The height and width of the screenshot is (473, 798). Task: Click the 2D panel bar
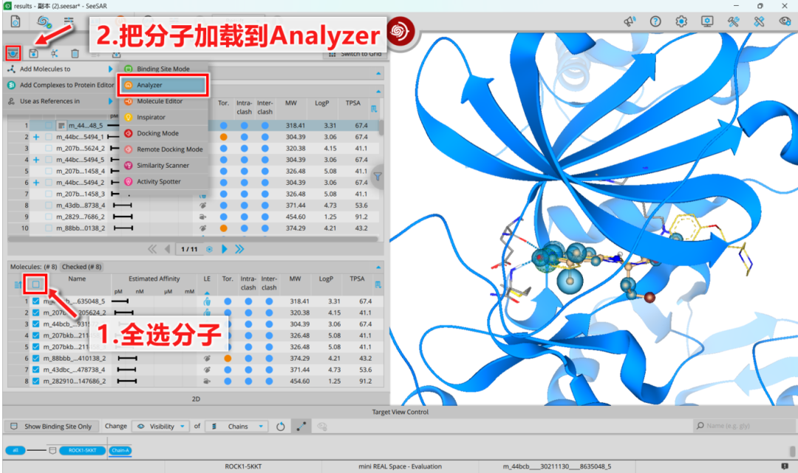pos(196,398)
